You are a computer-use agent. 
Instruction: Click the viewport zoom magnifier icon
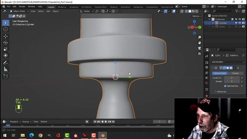200,37
